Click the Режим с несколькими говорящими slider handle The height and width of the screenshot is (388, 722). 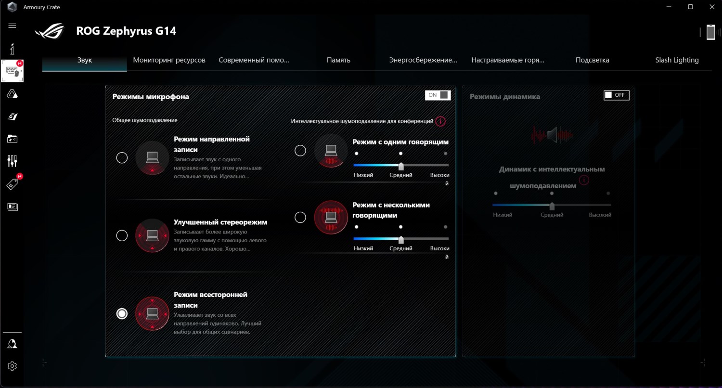(401, 239)
